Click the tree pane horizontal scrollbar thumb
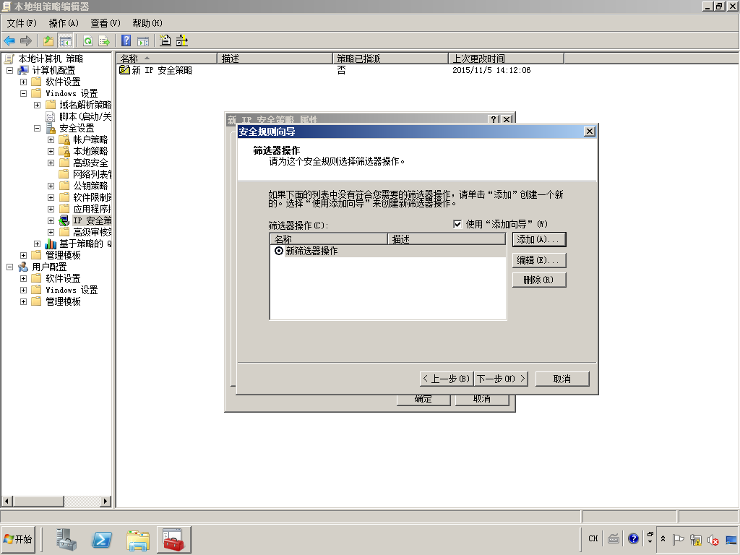Viewport: 740px width, 555px height. coord(38,502)
